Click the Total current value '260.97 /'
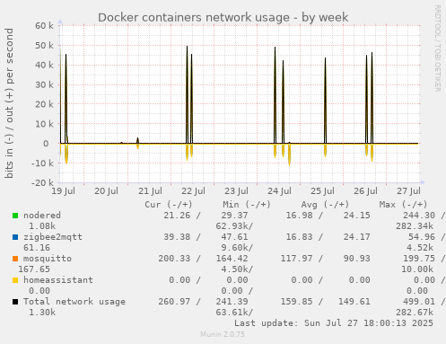 (179, 302)
